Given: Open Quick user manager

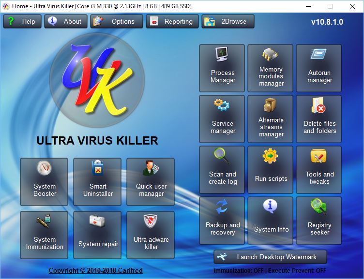Looking at the screenshot, I should point(151,182).
